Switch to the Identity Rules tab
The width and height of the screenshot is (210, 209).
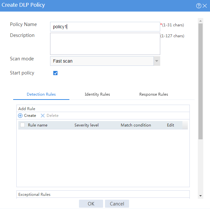click(97, 94)
